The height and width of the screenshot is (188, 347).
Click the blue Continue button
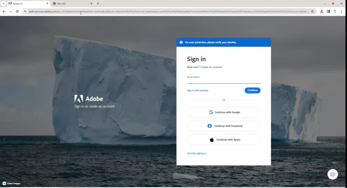pyautogui.click(x=252, y=90)
